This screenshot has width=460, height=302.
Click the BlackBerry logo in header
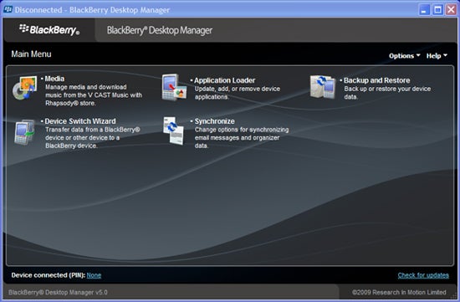[x=49, y=30]
